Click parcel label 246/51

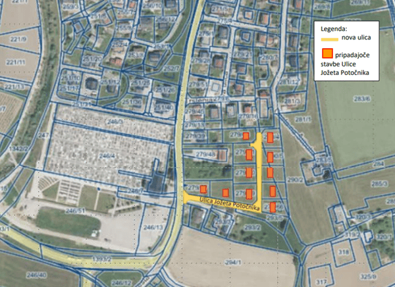tap(75, 211)
